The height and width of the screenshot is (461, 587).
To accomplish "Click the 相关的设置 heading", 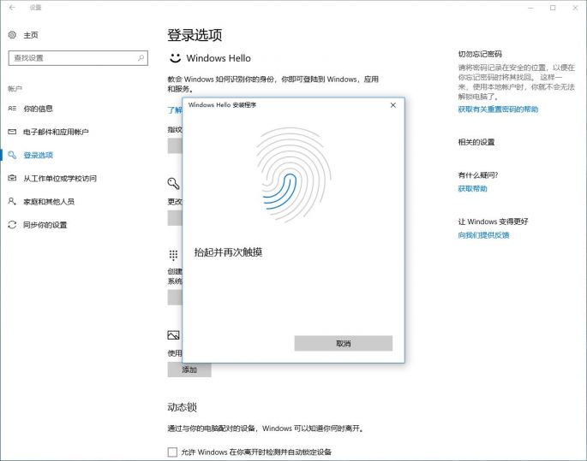I will coord(476,142).
